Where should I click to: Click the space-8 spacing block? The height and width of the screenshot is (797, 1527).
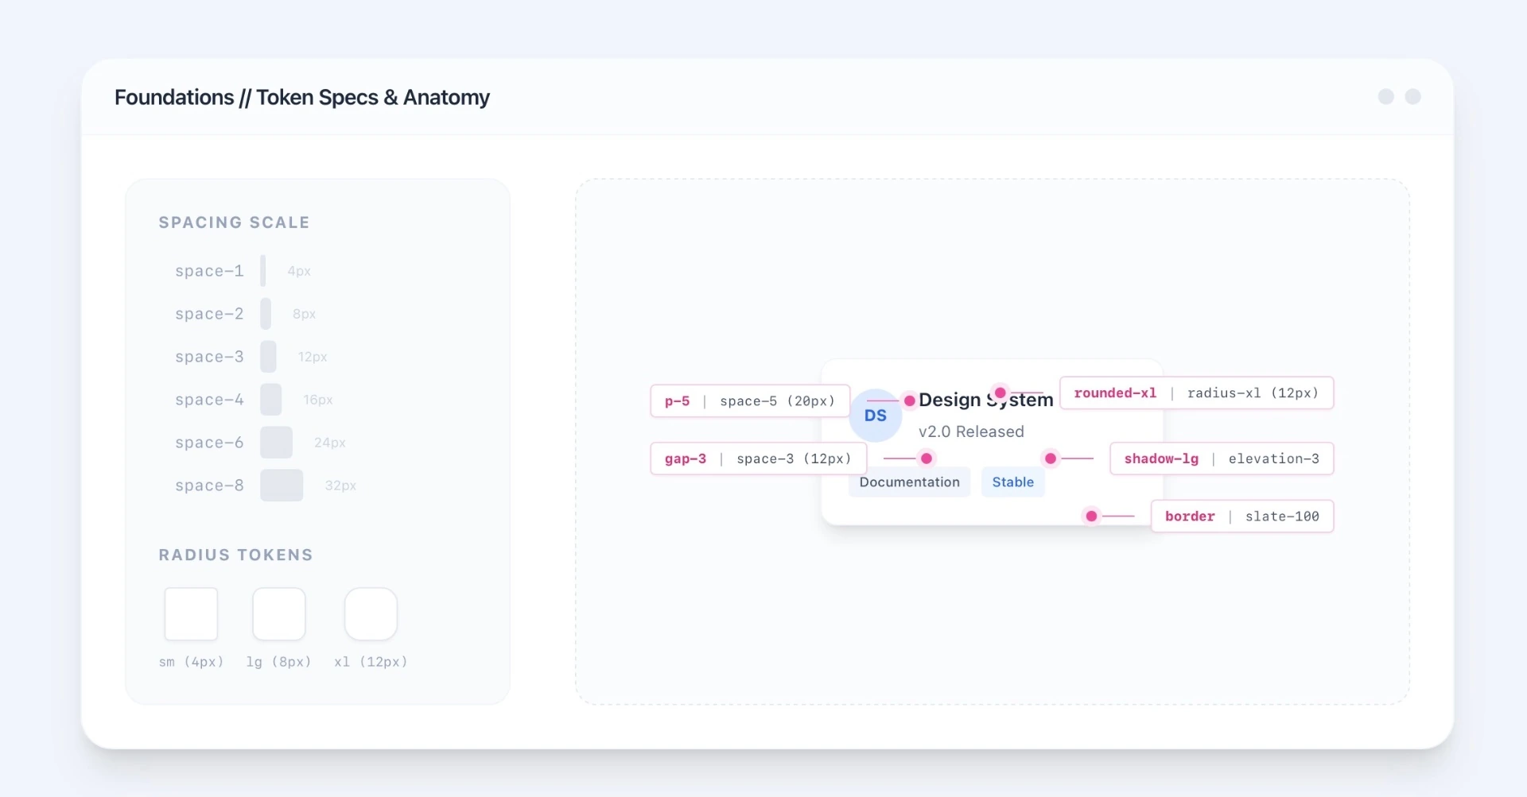pos(282,486)
